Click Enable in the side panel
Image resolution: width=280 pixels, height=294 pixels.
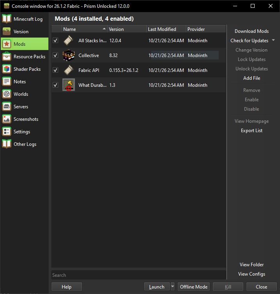point(251,100)
